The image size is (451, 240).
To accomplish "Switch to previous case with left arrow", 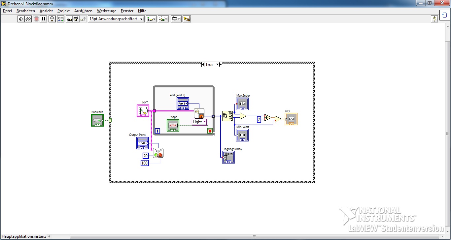I will click(203, 65).
